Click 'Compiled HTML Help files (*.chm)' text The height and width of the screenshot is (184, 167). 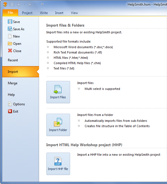point(77,63)
